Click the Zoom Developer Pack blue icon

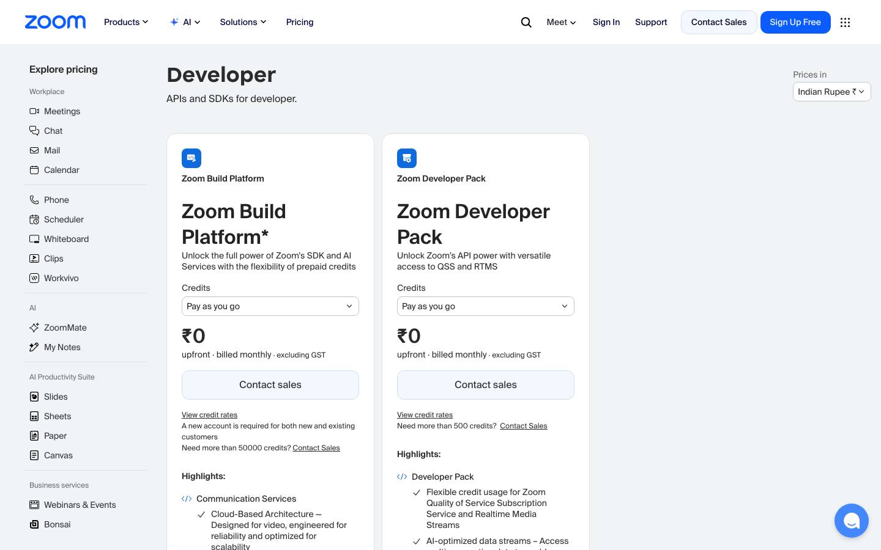pos(407,158)
